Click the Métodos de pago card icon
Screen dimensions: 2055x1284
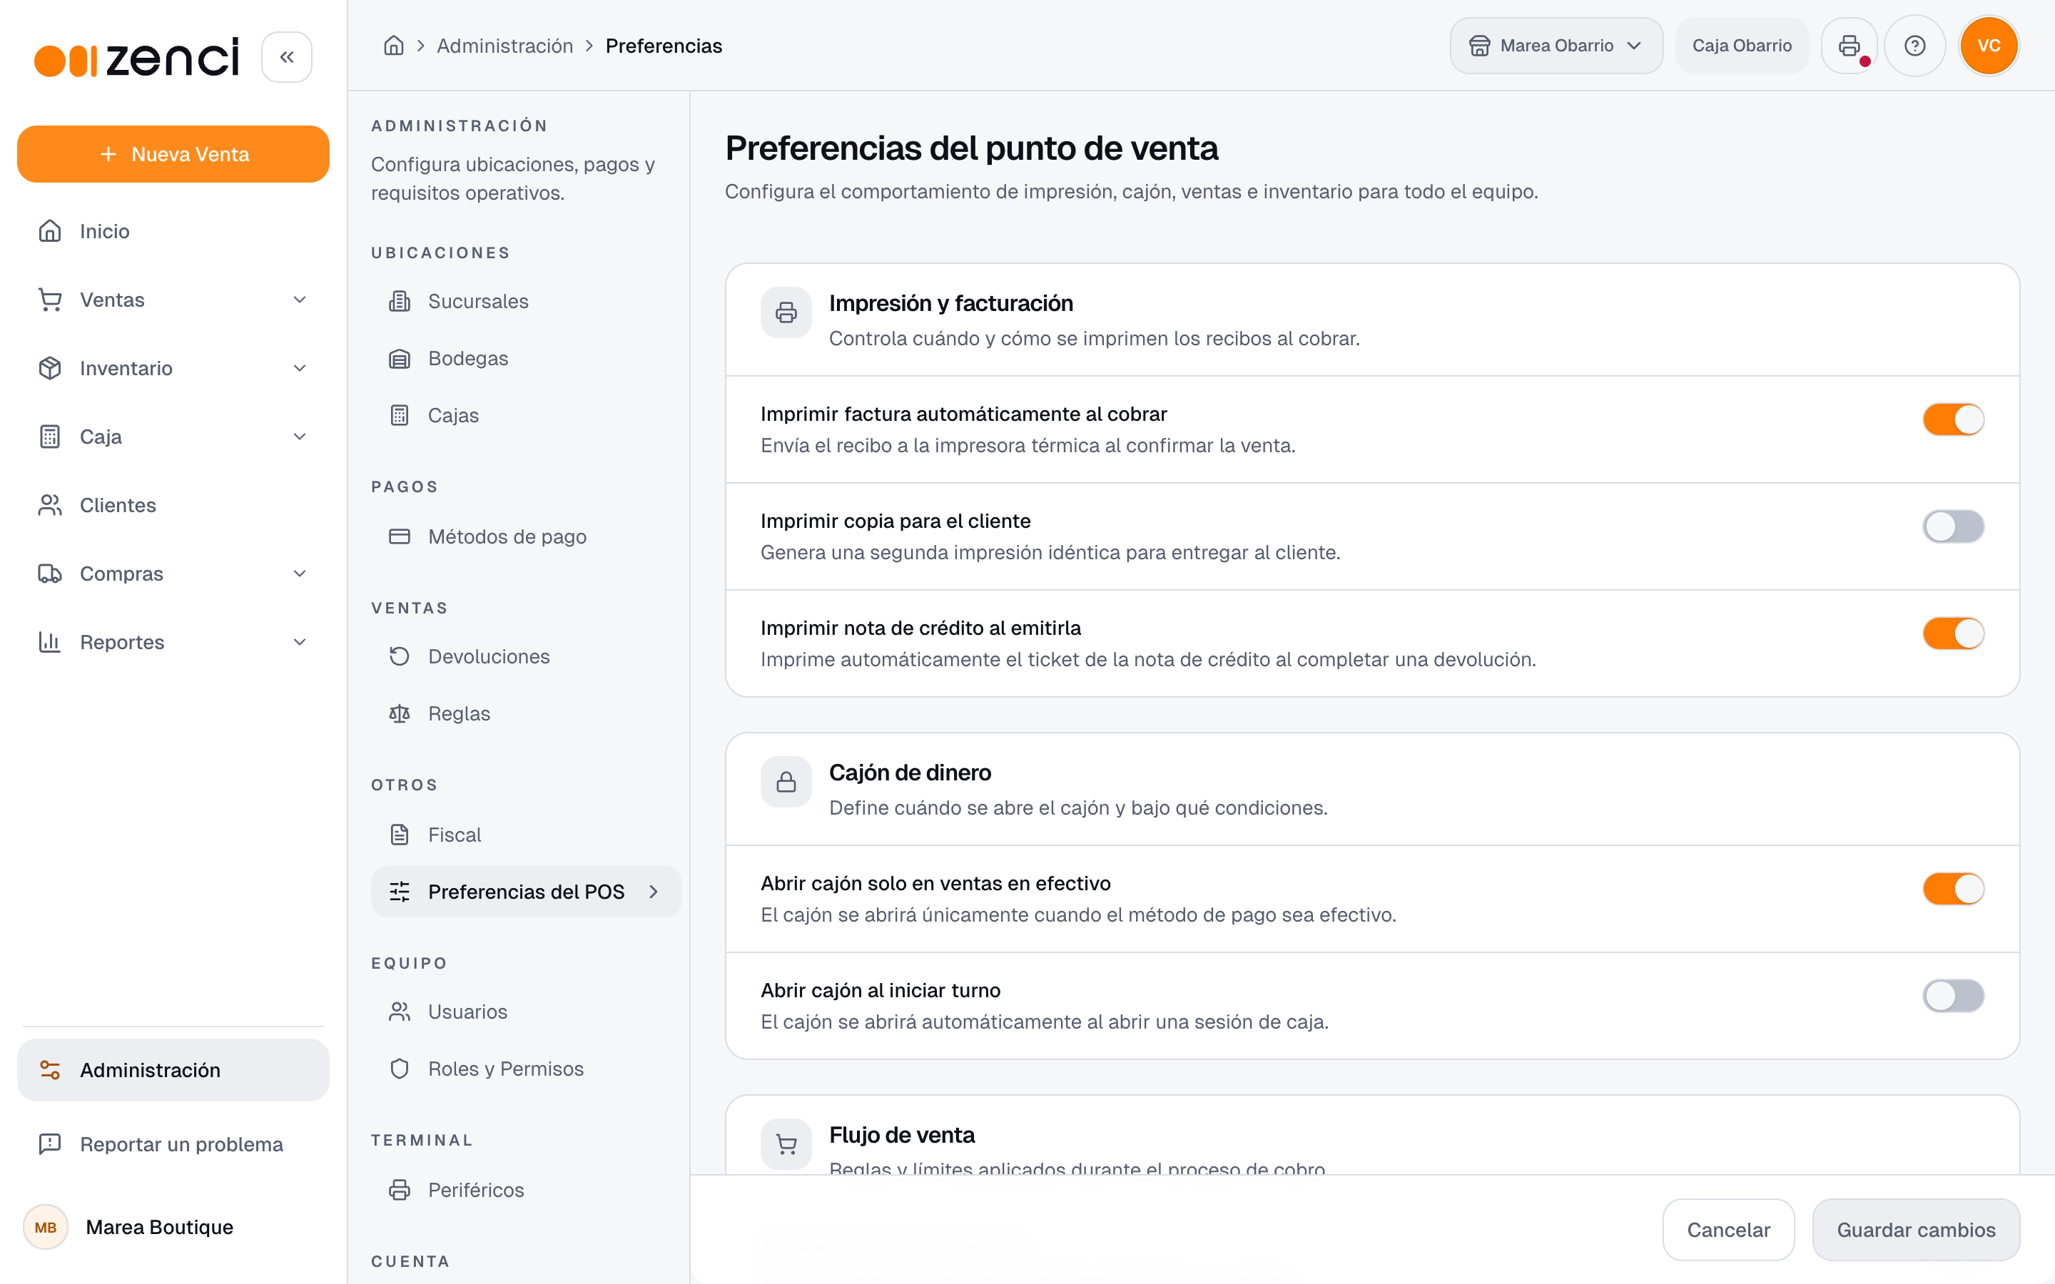point(399,536)
